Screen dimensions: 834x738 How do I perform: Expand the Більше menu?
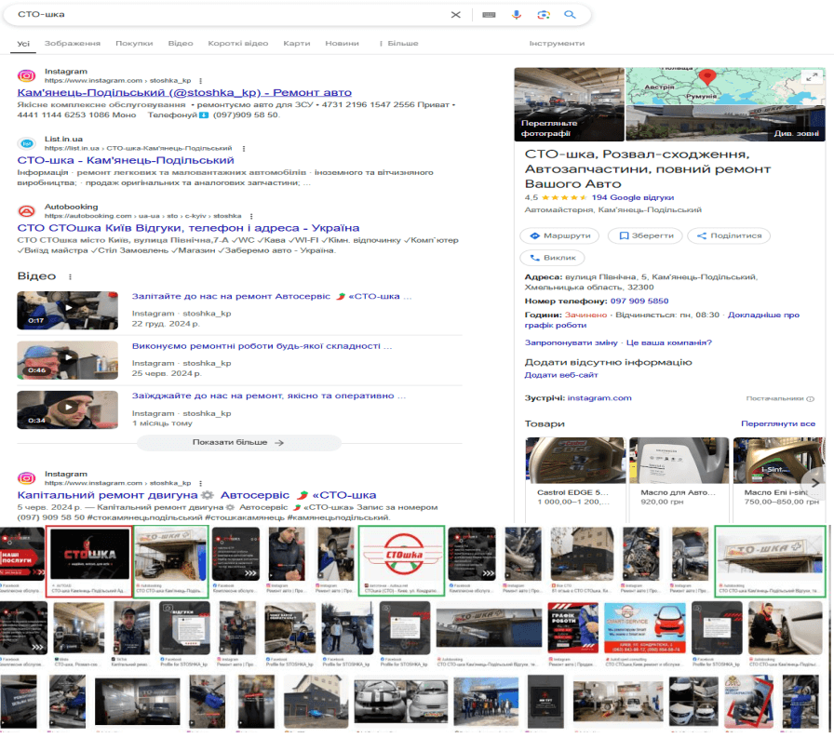399,44
